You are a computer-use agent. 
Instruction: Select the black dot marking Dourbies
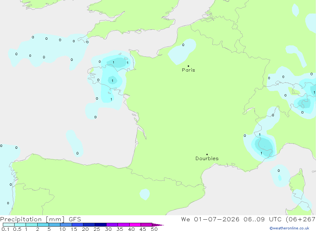[207, 154]
